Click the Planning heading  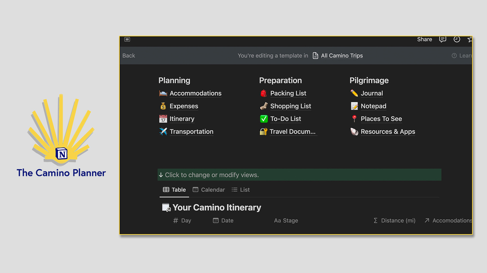(x=174, y=81)
